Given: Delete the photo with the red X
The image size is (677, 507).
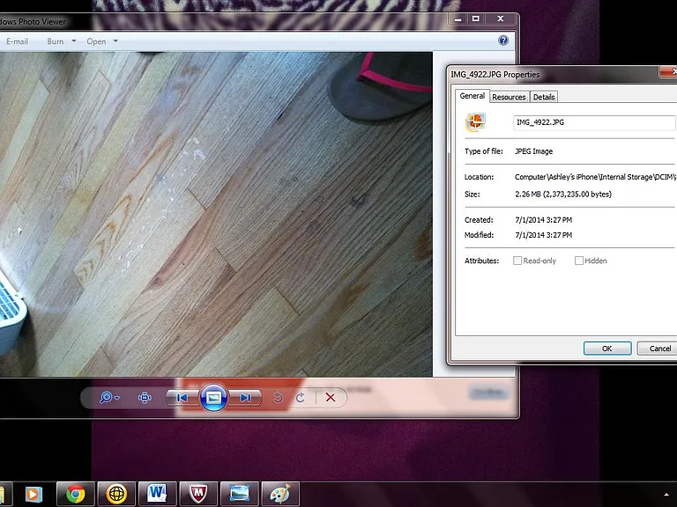Looking at the screenshot, I should click(331, 398).
